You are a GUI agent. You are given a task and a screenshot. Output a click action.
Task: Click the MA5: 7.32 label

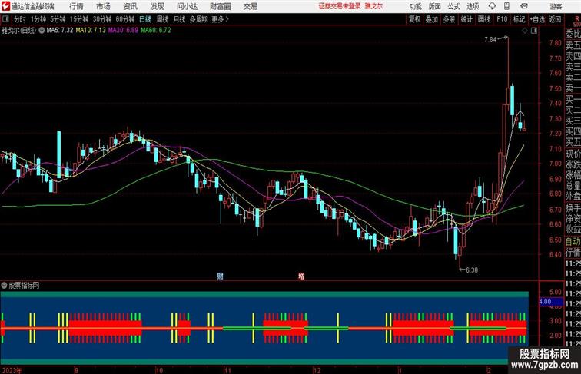(60, 31)
